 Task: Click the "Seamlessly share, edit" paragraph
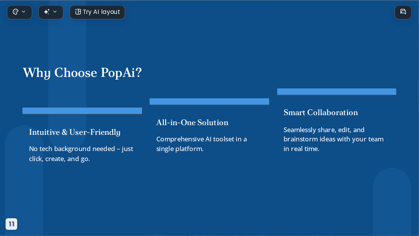pyautogui.click(x=333, y=139)
